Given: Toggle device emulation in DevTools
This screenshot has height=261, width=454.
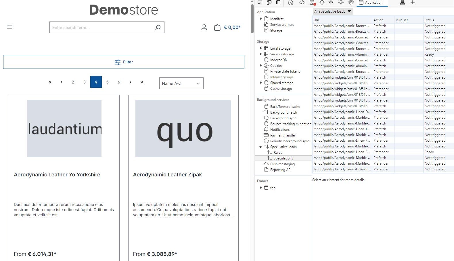Looking at the screenshot, I should [x=269, y=3].
